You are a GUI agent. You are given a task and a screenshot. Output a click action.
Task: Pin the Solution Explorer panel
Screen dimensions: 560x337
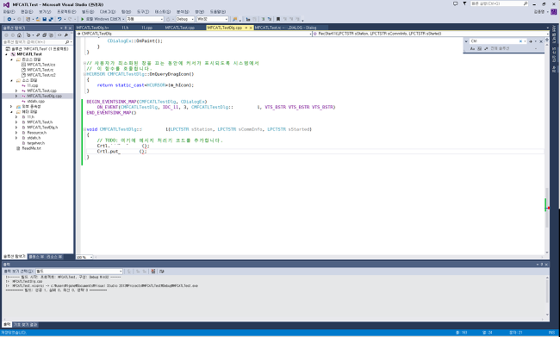65,28
